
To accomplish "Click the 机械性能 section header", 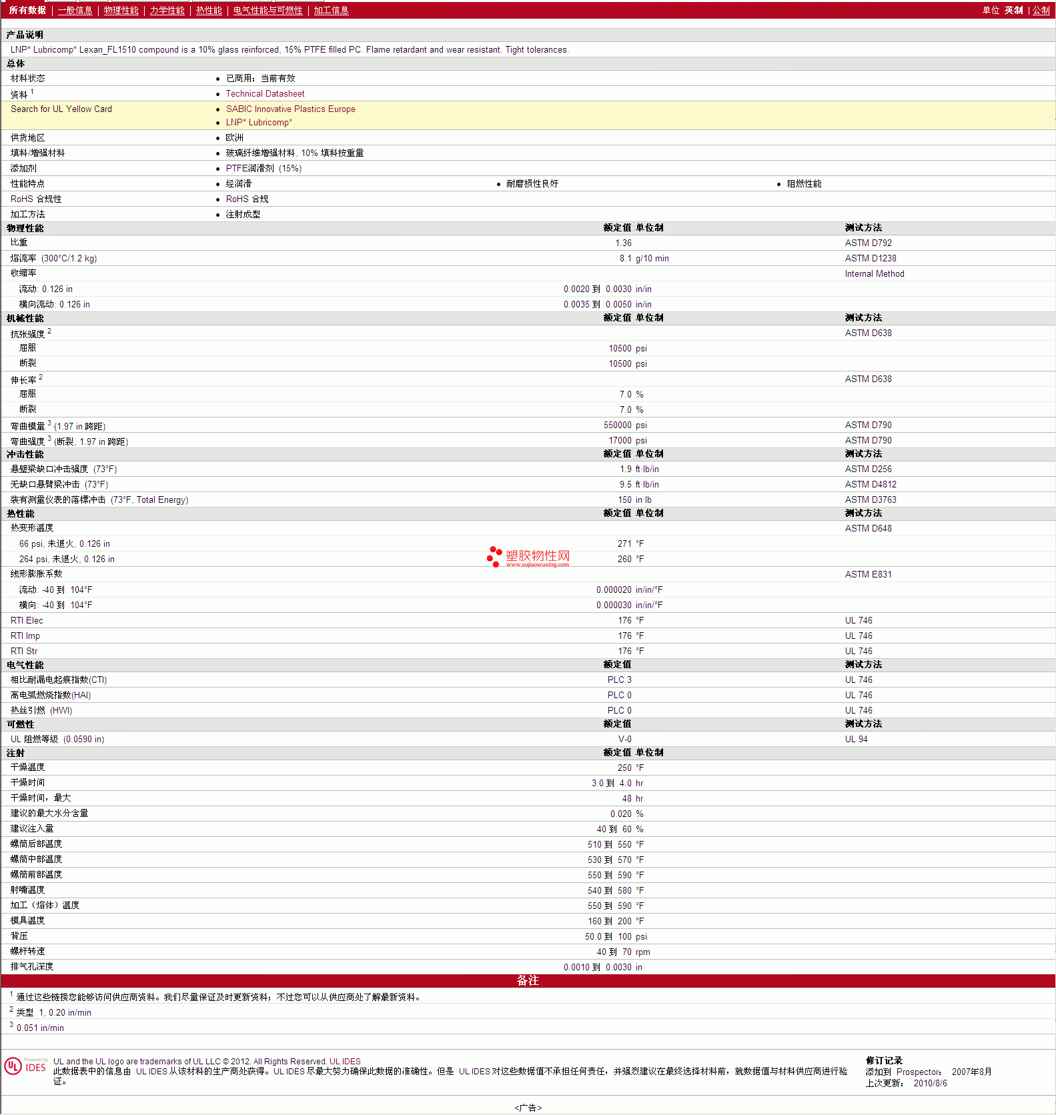I will coord(25,319).
